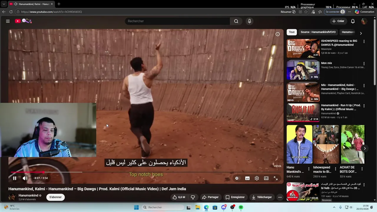
Task: Dislike the video
Action: tap(193, 197)
